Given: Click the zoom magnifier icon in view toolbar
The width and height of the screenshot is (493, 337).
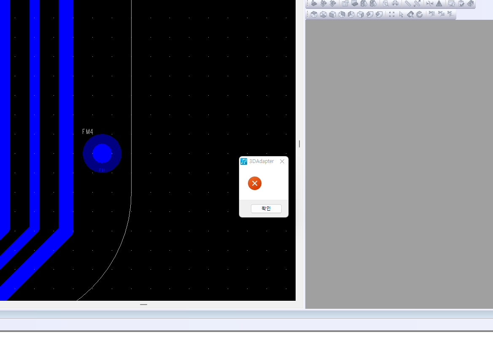Looking at the screenshot, I should pos(410,14).
